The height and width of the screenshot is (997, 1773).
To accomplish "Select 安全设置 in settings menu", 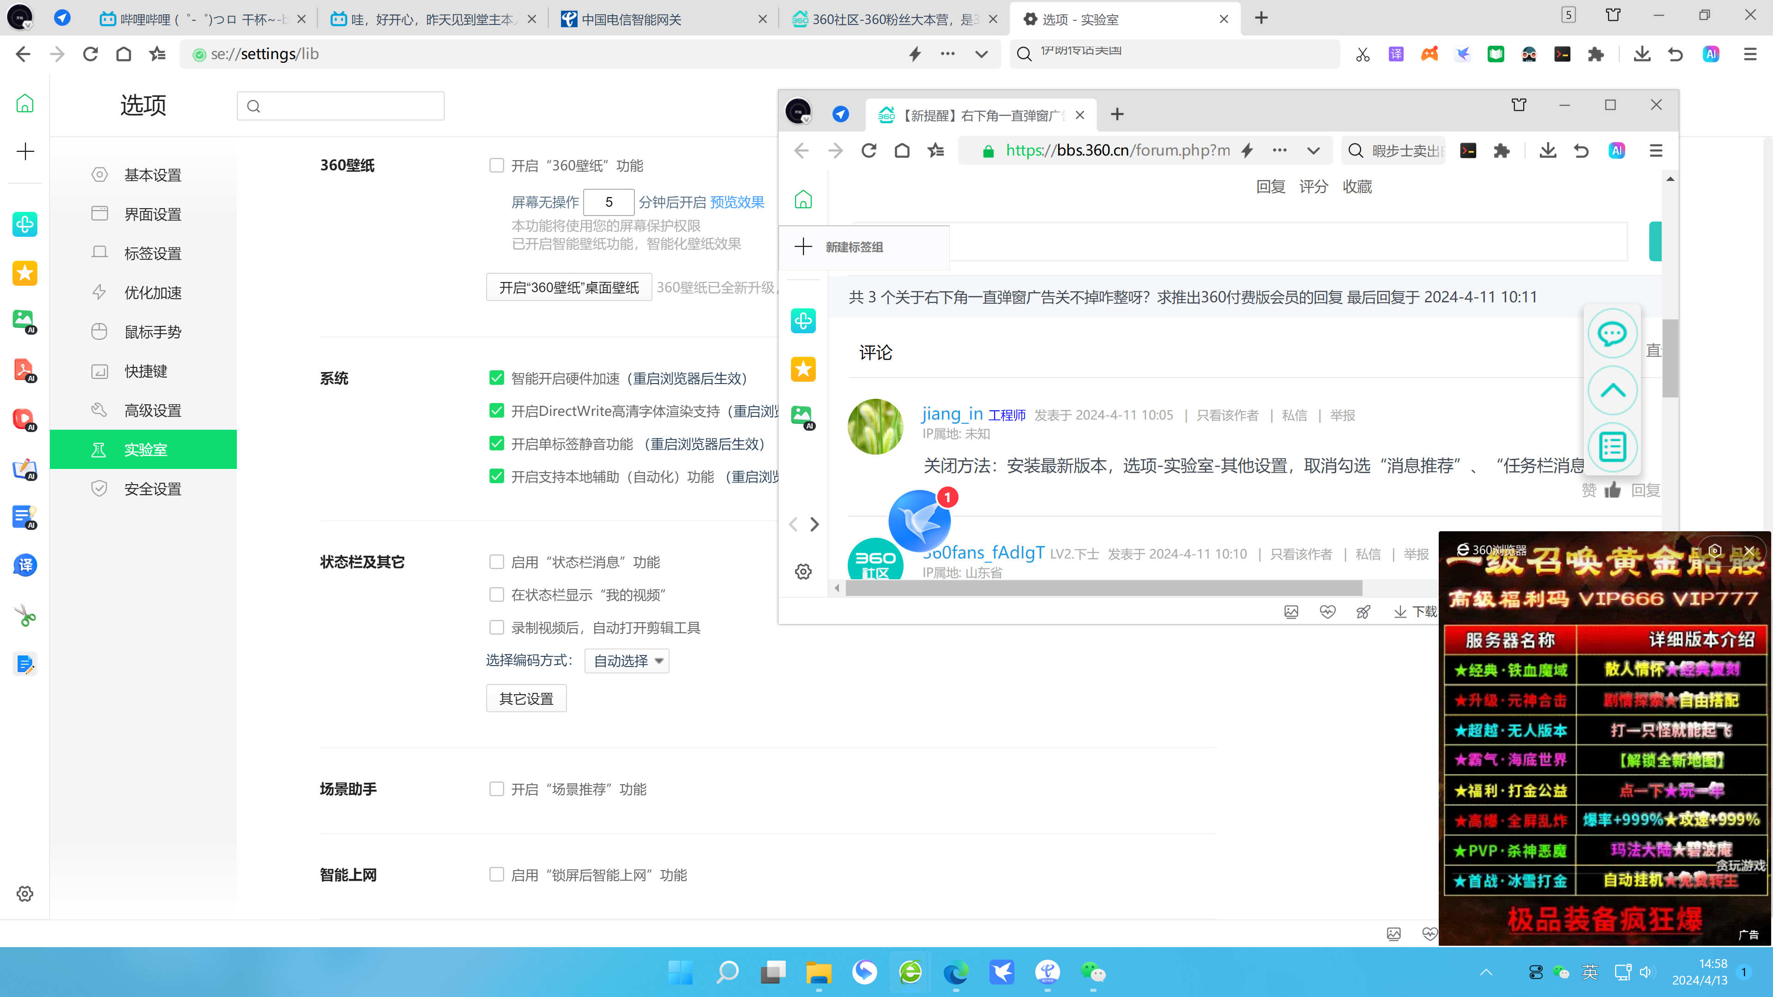I will point(143,488).
